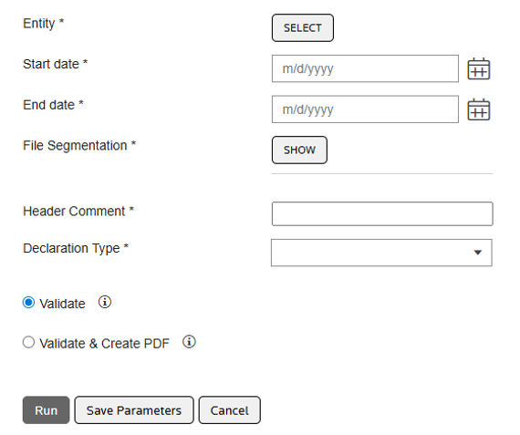Show info for Validate & Create PDF
Screen dimensions: 520x435
tap(189, 342)
